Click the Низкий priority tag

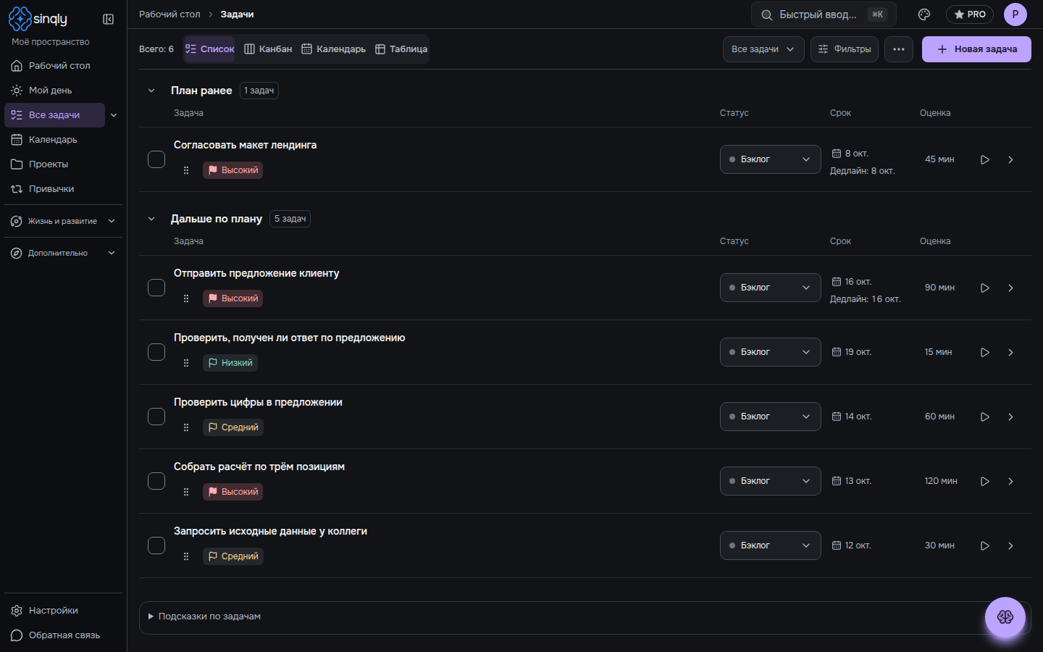pyautogui.click(x=230, y=363)
